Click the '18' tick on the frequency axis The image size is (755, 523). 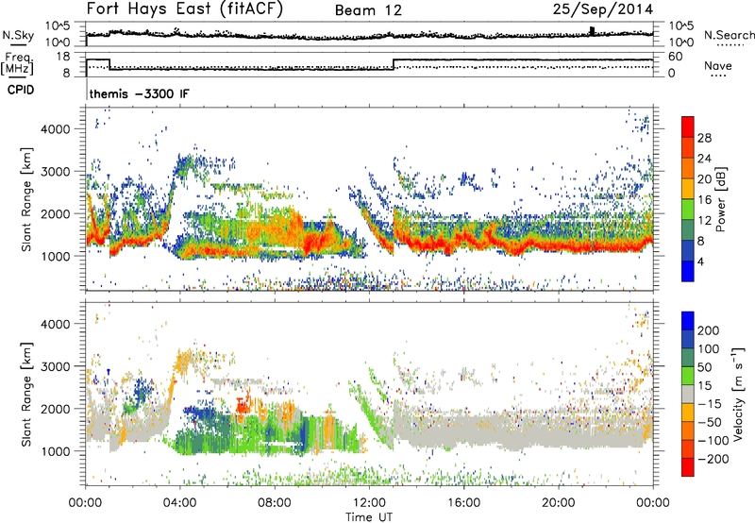tap(62, 57)
